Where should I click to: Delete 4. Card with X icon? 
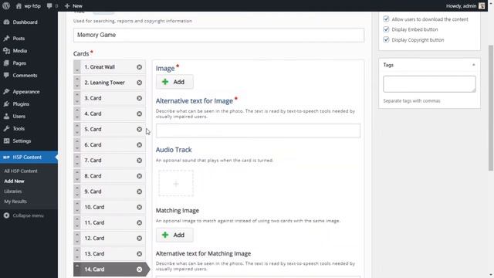139,114
